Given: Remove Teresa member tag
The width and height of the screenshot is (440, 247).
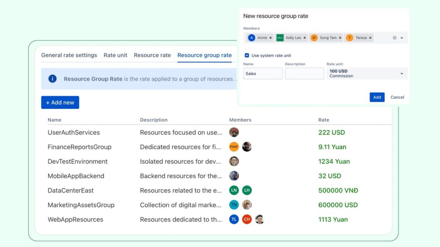Looking at the screenshot, I should coord(370,38).
